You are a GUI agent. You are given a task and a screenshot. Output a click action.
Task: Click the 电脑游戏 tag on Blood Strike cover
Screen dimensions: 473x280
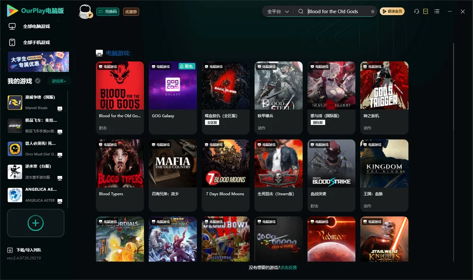[x=319, y=145]
